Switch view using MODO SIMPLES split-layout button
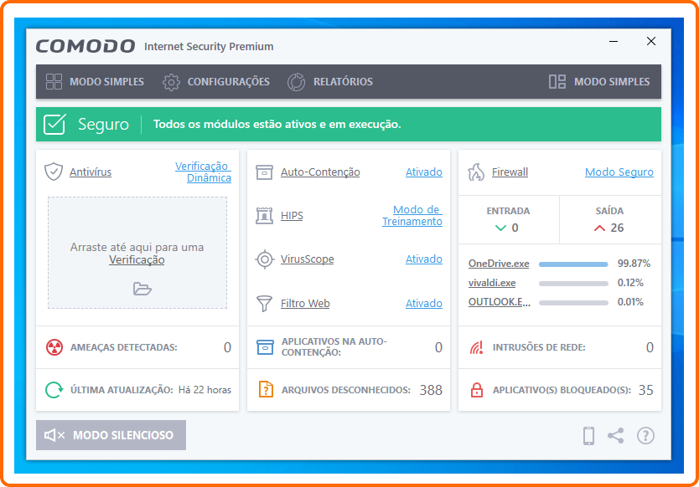The width and height of the screenshot is (699, 487). [x=599, y=82]
